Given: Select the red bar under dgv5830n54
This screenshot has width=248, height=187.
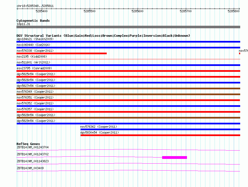Looking at the screenshot, I should pos(160,135).
